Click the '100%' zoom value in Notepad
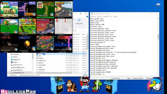The image size is (167, 94). click(129, 78)
